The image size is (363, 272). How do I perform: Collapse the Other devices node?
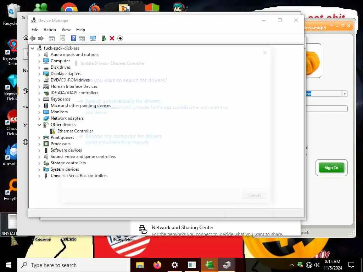pyautogui.click(x=39, y=125)
